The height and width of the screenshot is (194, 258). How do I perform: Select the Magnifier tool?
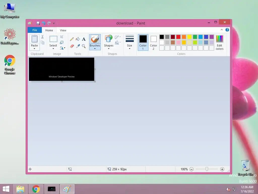(84, 46)
